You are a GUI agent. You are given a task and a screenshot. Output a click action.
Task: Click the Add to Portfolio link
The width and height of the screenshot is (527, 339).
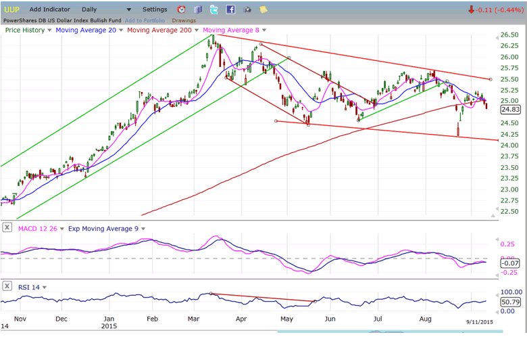tap(145, 20)
